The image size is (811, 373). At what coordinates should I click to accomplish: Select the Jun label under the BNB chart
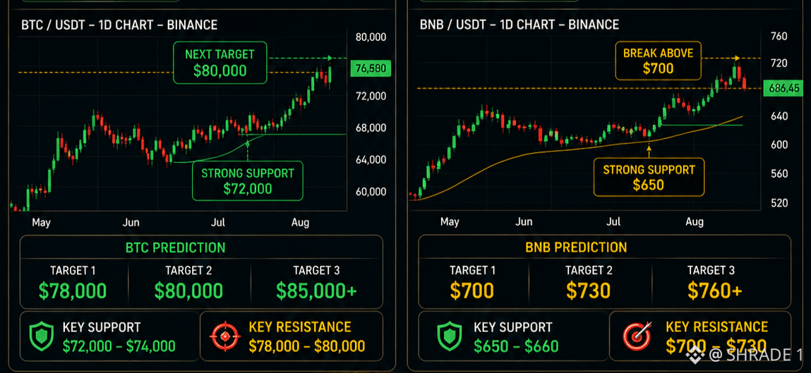[524, 222]
